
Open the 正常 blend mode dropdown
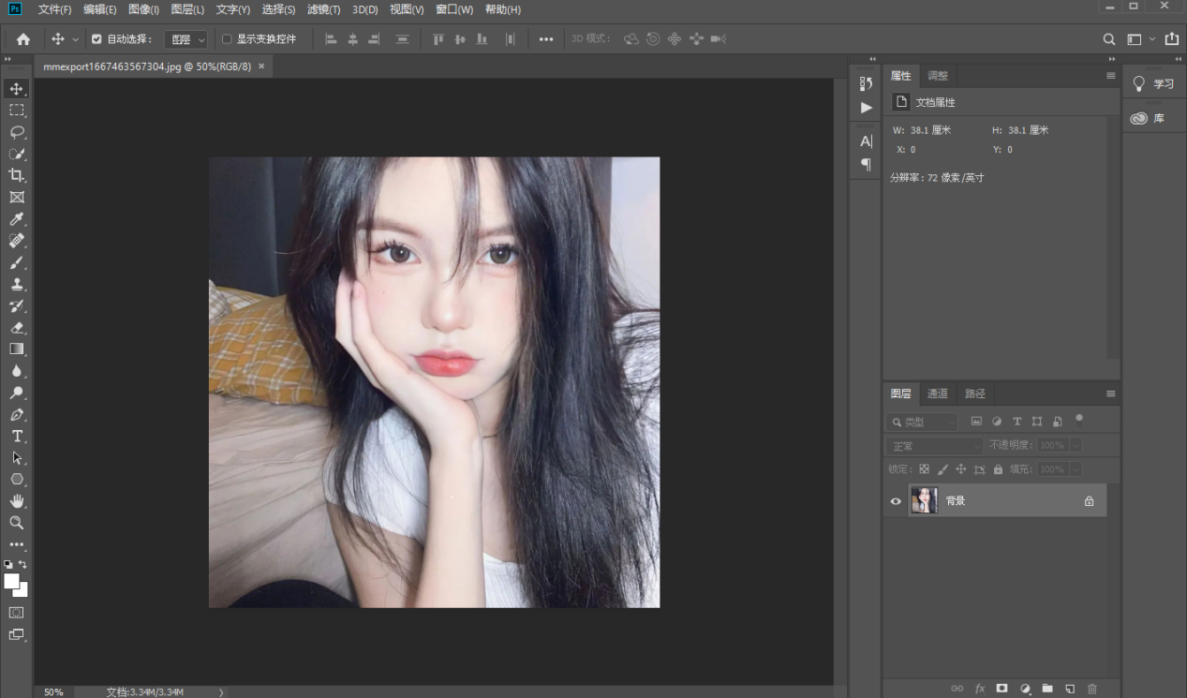(934, 446)
